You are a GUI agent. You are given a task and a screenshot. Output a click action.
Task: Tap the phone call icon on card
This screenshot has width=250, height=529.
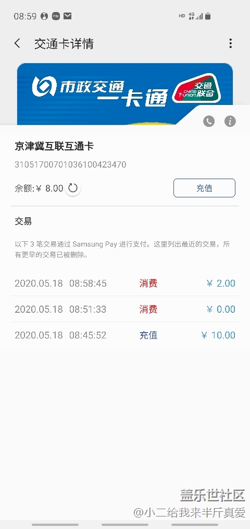click(x=209, y=121)
